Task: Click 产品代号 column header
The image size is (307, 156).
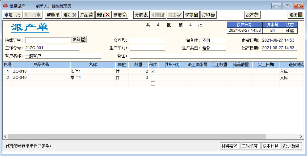Action: (x=41, y=65)
